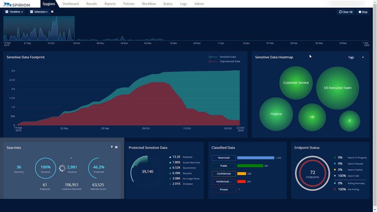This screenshot has width=377, height=212.
Task: Click the filter icon in Searches panel
Action: click(x=112, y=146)
